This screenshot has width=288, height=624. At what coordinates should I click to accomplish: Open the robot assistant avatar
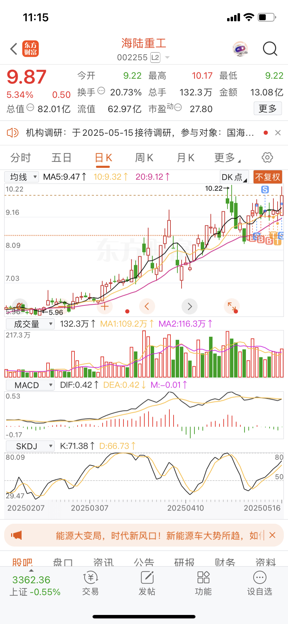click(x=240, y=49)
